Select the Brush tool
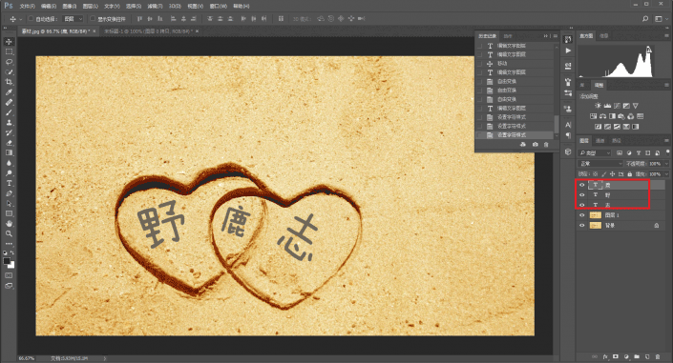This screenshot has height=363, width=673. pyautogui.click(x=9, y=112)
